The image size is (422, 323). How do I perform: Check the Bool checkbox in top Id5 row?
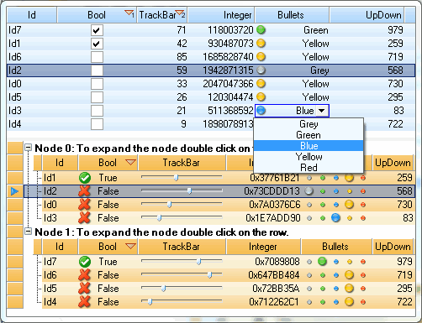(97, 97)
